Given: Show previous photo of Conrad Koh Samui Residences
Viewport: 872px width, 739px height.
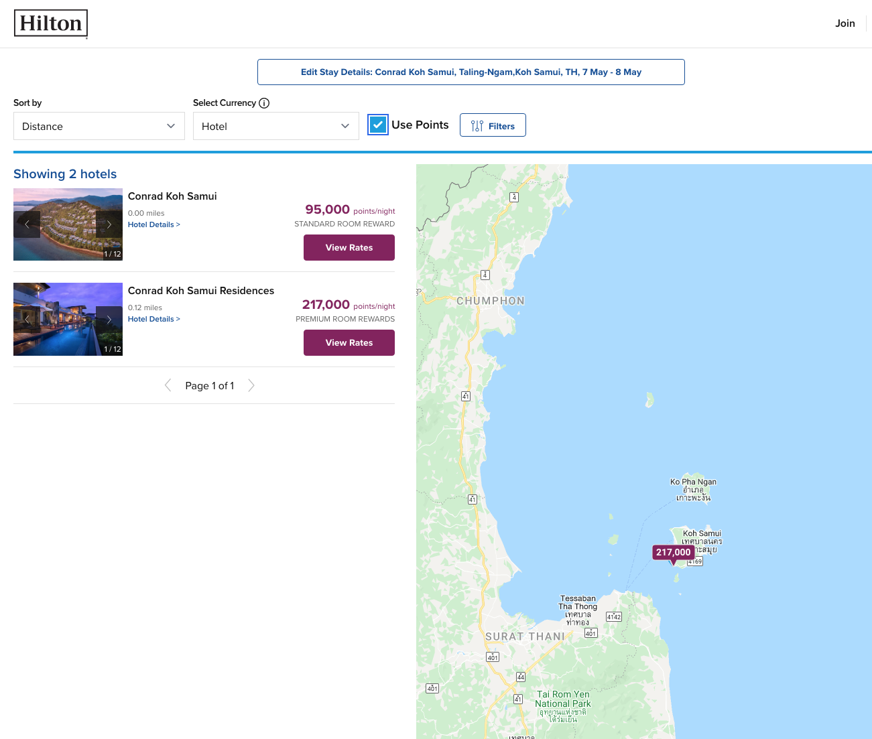Looking at the screenshot, I should pos(27,320).
